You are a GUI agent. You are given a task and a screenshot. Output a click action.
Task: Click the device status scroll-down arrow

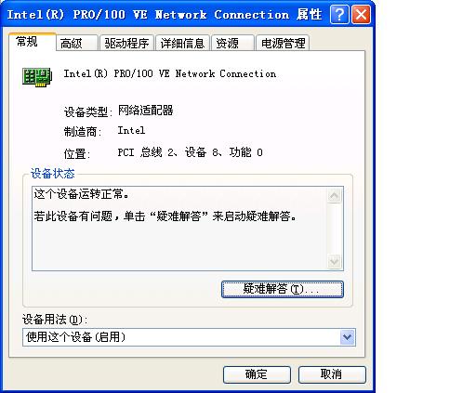point(335,261)
